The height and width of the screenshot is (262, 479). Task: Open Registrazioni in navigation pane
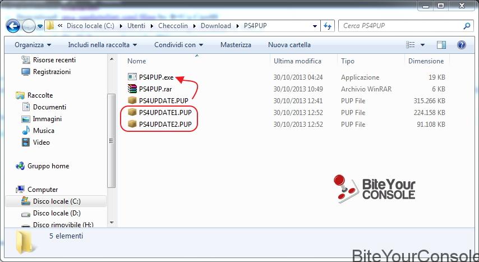(x=52, y=72)
